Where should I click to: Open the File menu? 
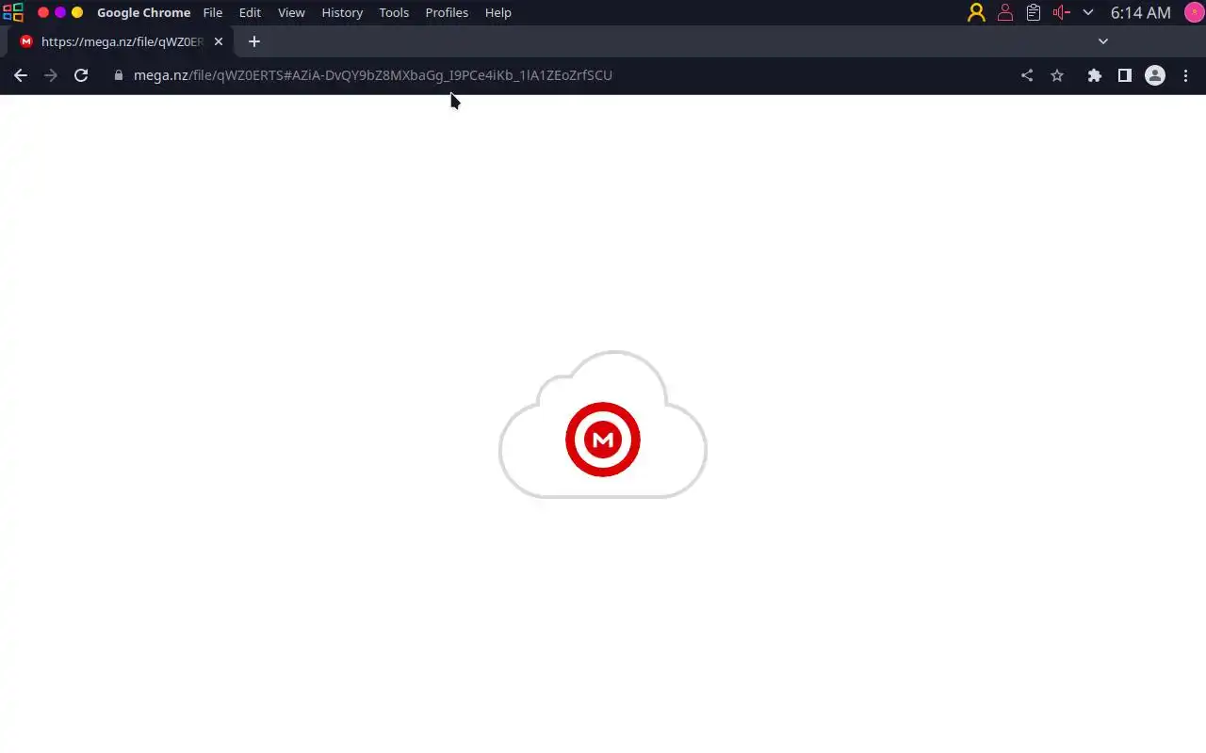(213, 12)
